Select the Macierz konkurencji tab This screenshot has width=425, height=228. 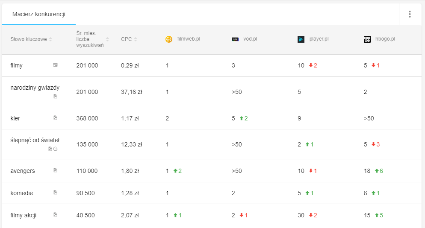[x=39, y=15]
